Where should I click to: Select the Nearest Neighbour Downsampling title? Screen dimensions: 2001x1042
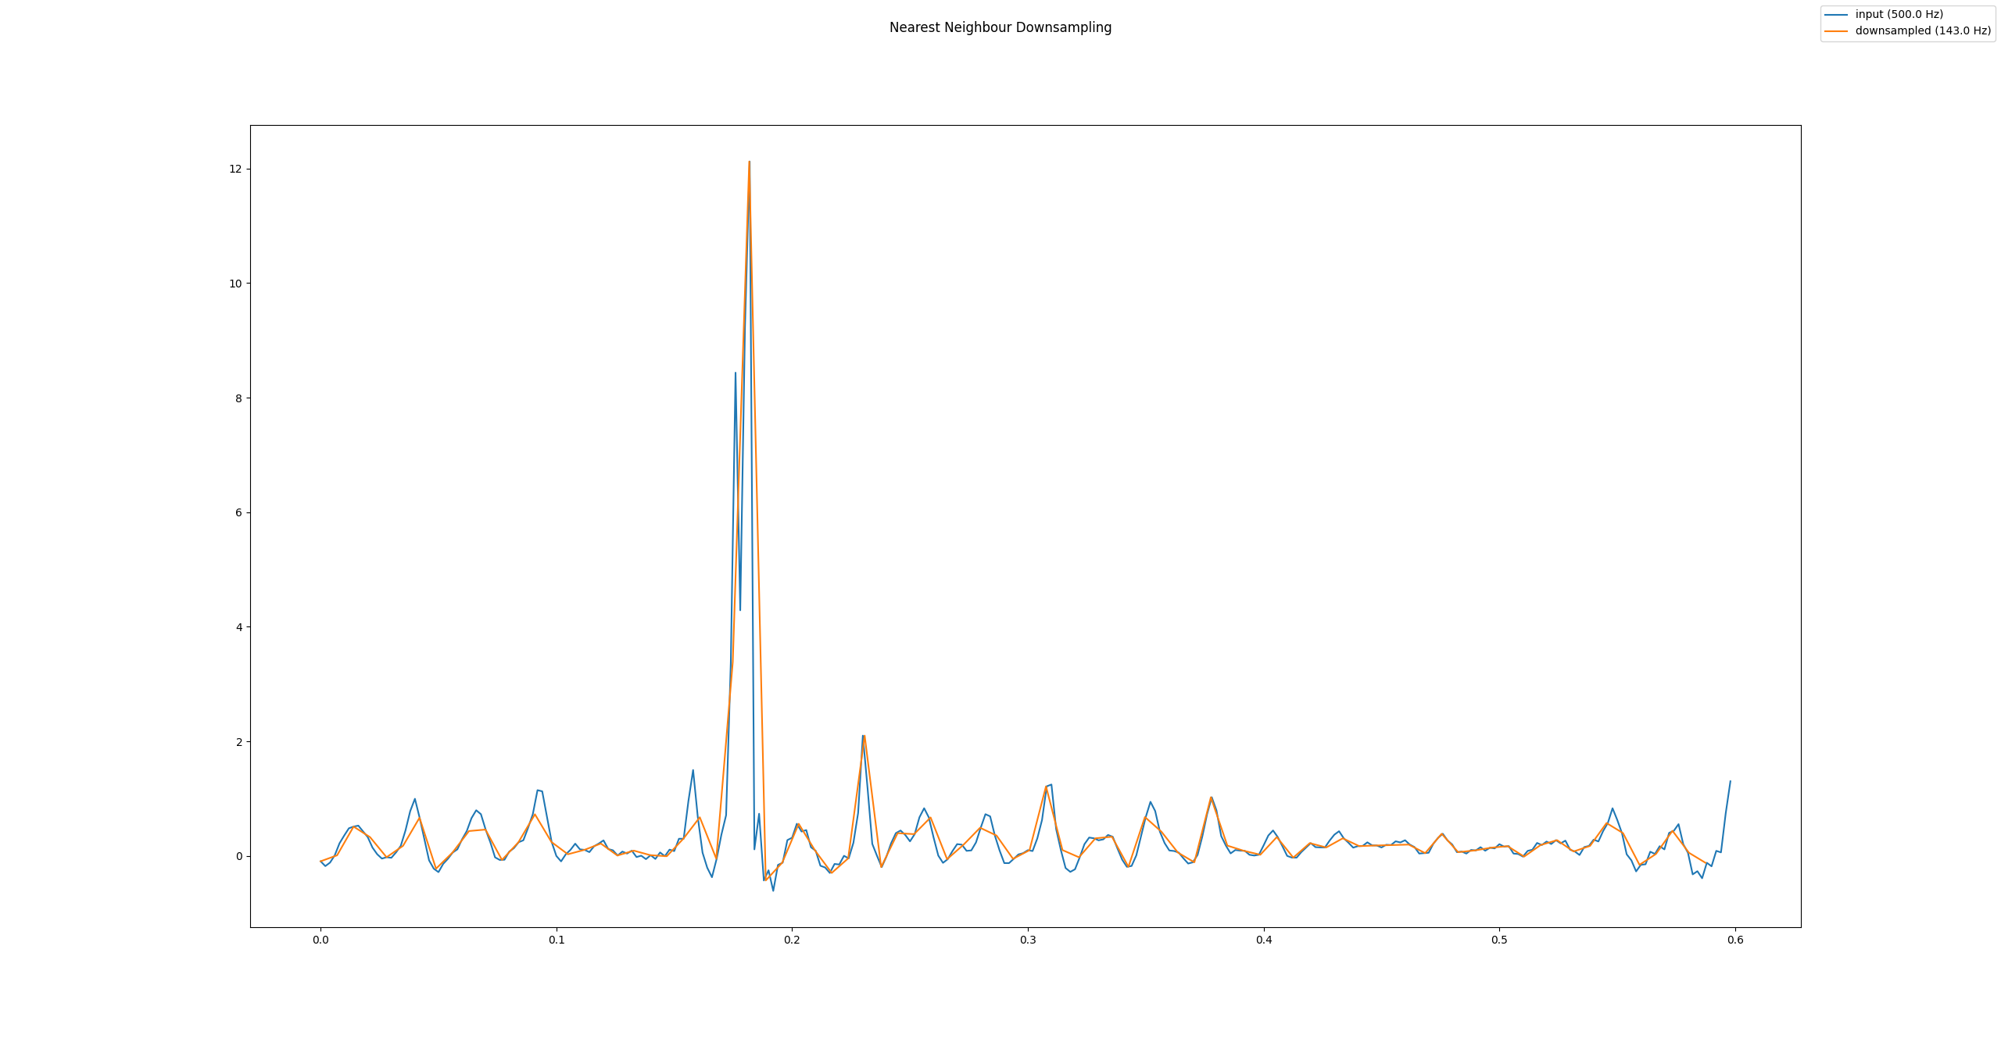pyautogui.click(x=1000, y=27)
